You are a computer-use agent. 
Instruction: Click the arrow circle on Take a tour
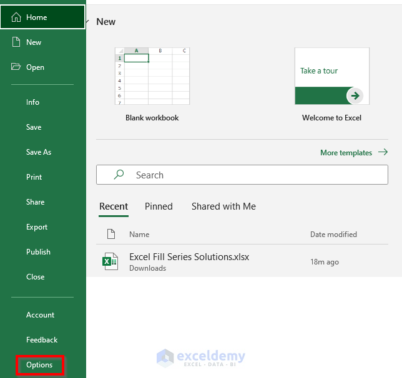355,96
